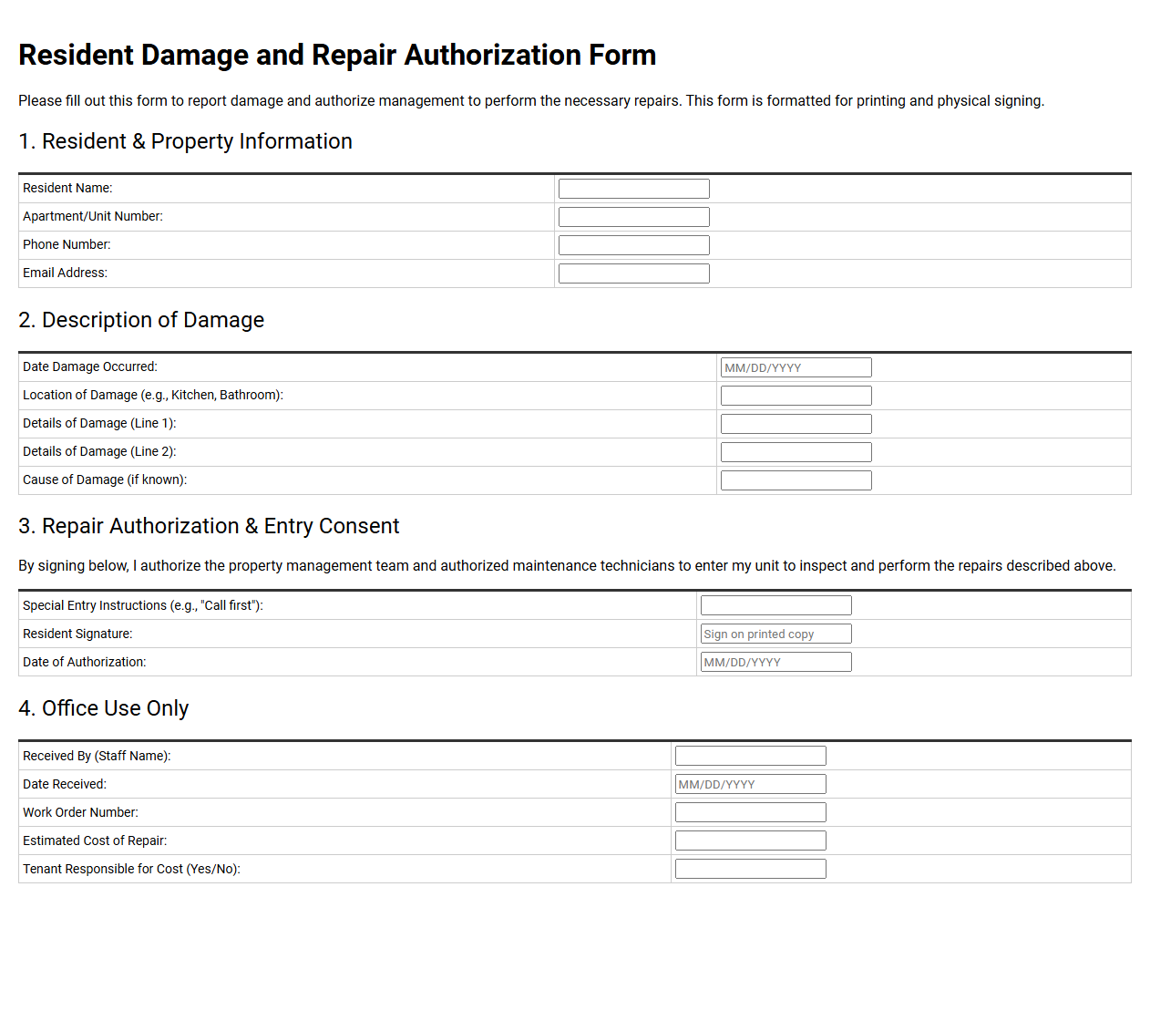Click the Resident Name input field

click(x=633, y=189)
